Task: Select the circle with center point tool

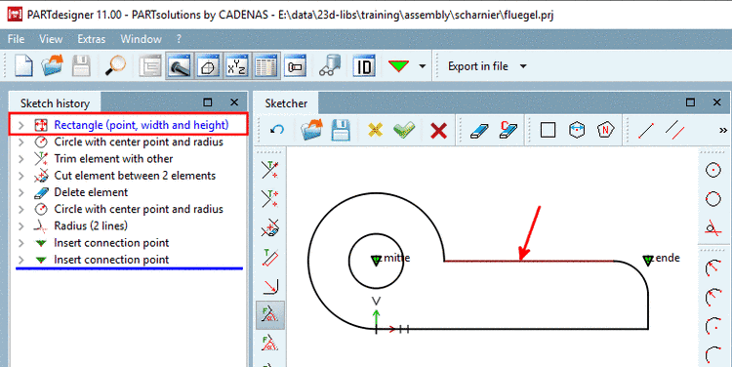Action: click(x=712, y=170)
